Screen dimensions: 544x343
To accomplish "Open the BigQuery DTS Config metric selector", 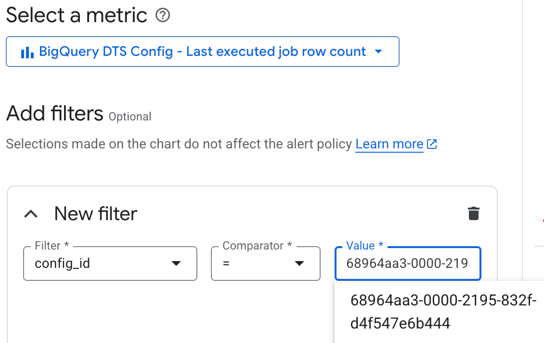I will tap(202, 51).
